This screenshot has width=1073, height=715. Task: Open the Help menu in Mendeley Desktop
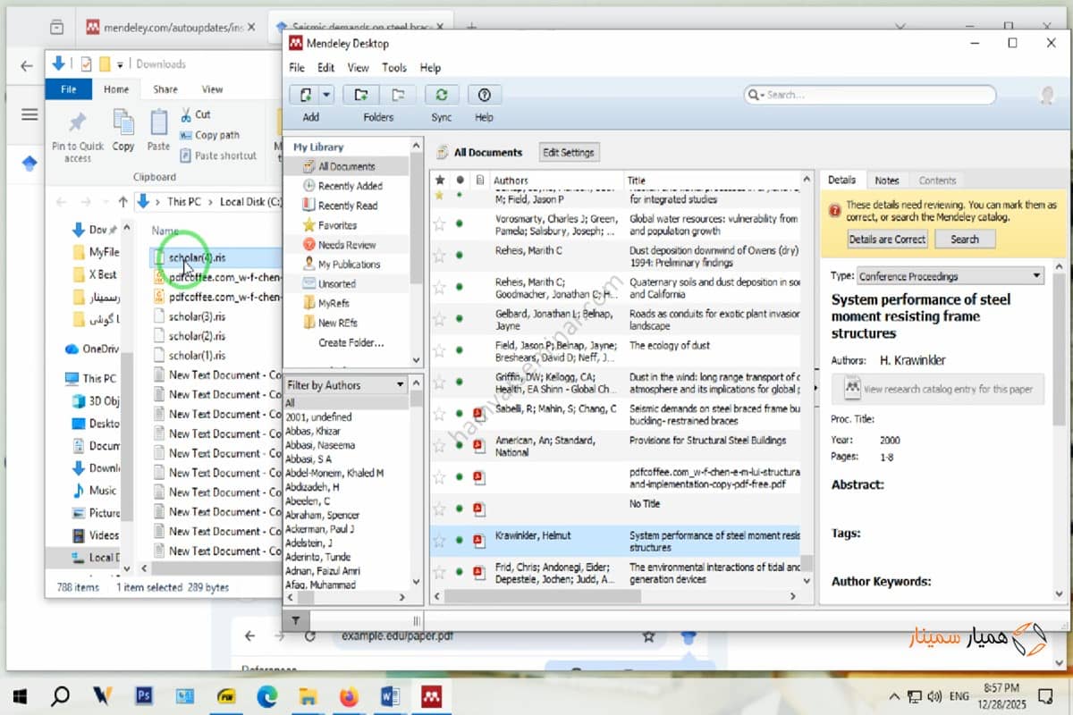tap(430, 68)
